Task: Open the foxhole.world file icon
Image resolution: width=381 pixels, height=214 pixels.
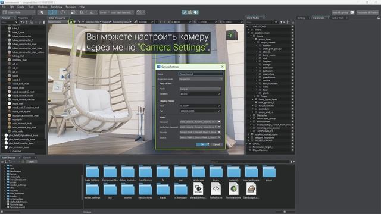Action: tap(233, 191)
